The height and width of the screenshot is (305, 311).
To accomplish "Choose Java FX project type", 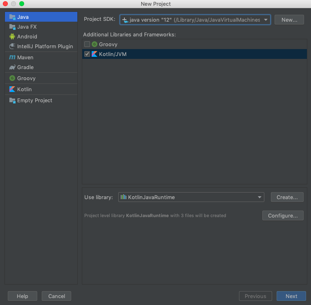I will click(x=27, y=27).
